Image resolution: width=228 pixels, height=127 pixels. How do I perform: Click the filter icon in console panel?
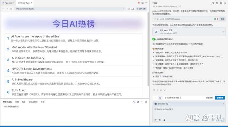pos(134,102)
